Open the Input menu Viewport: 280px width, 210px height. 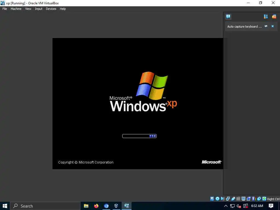point(39,9)
